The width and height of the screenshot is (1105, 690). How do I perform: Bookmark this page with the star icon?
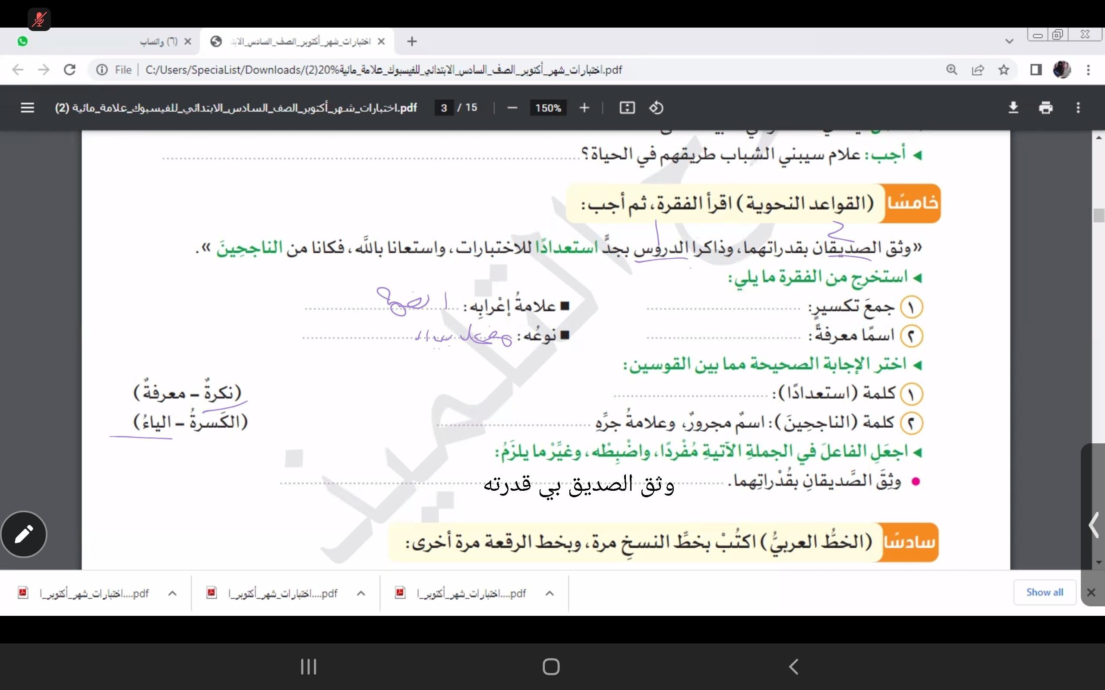(1003, 70)
